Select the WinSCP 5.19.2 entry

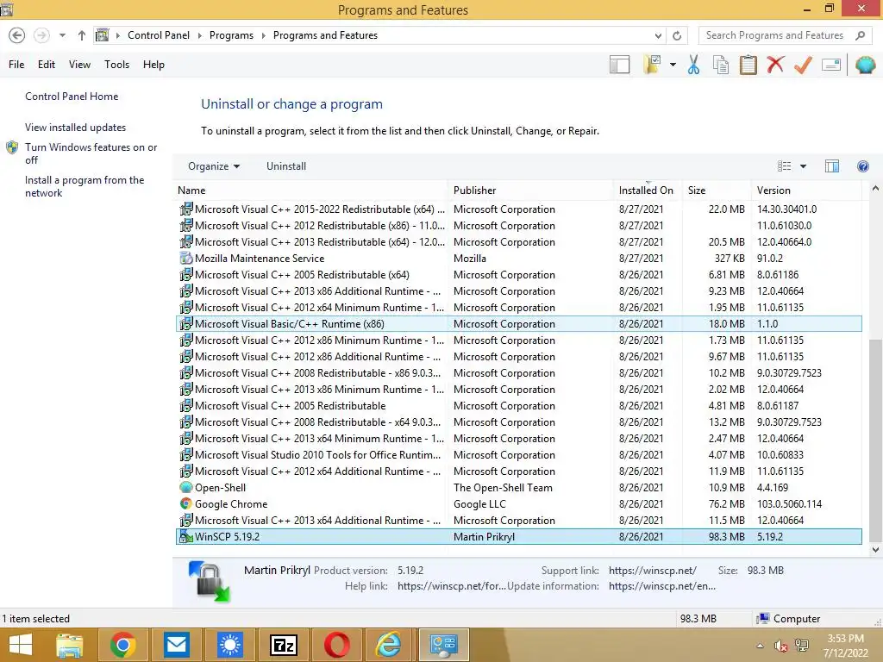pyautogui.click(x=518, y=536)
